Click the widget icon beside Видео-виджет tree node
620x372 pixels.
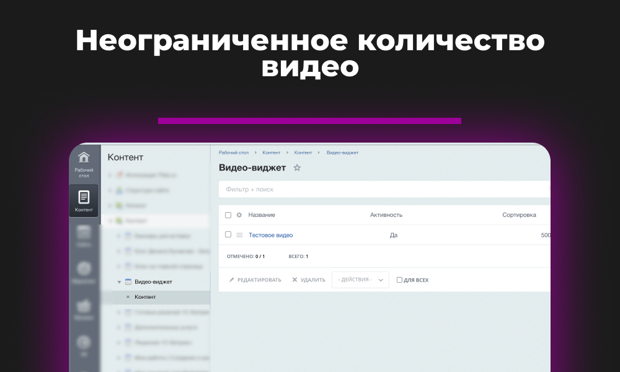(x=127, y=280)
